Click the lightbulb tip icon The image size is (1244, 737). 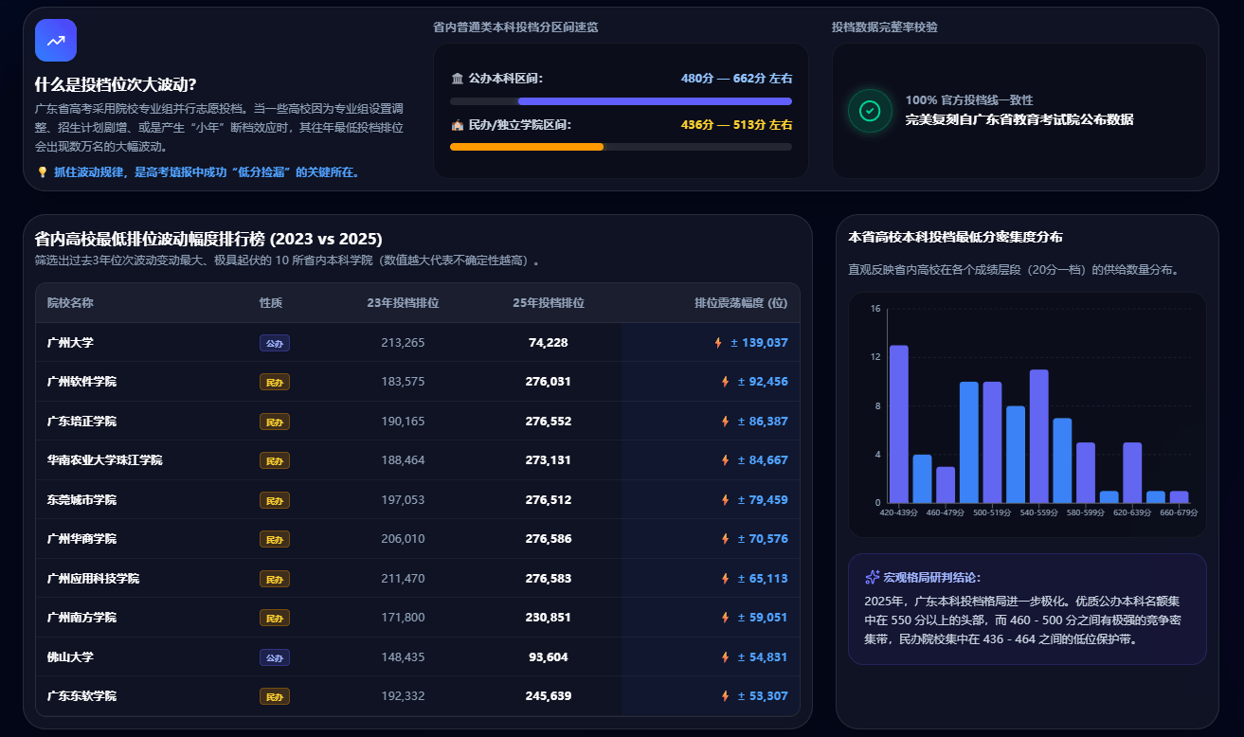[42, 172]
